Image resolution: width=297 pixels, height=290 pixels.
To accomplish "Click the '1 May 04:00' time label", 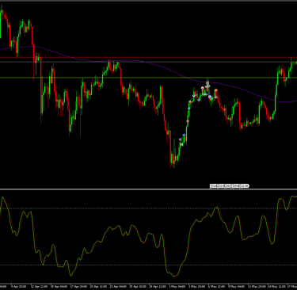I will click(177, 286).
